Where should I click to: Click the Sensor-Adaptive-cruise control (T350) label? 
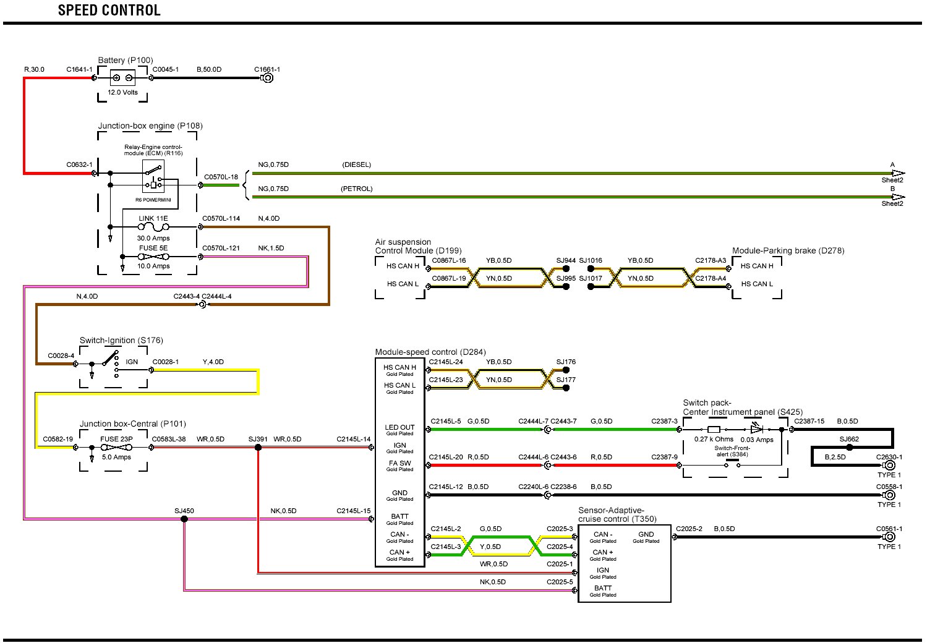click(617, 514)
